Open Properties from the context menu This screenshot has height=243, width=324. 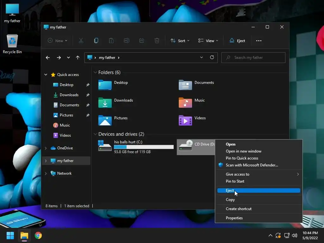pos(259,218)
